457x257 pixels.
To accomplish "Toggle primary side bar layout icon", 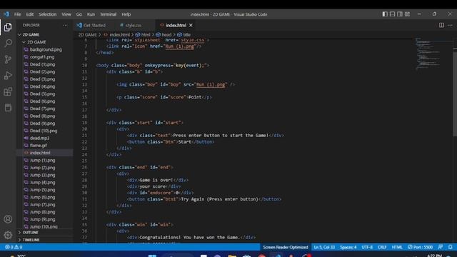I will pyautogui.click(x=385, y=14).
